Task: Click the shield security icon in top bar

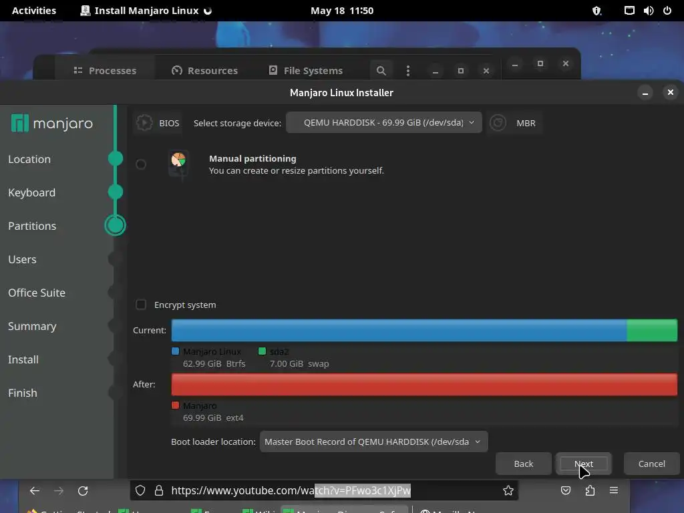Action: pos(596,11)
